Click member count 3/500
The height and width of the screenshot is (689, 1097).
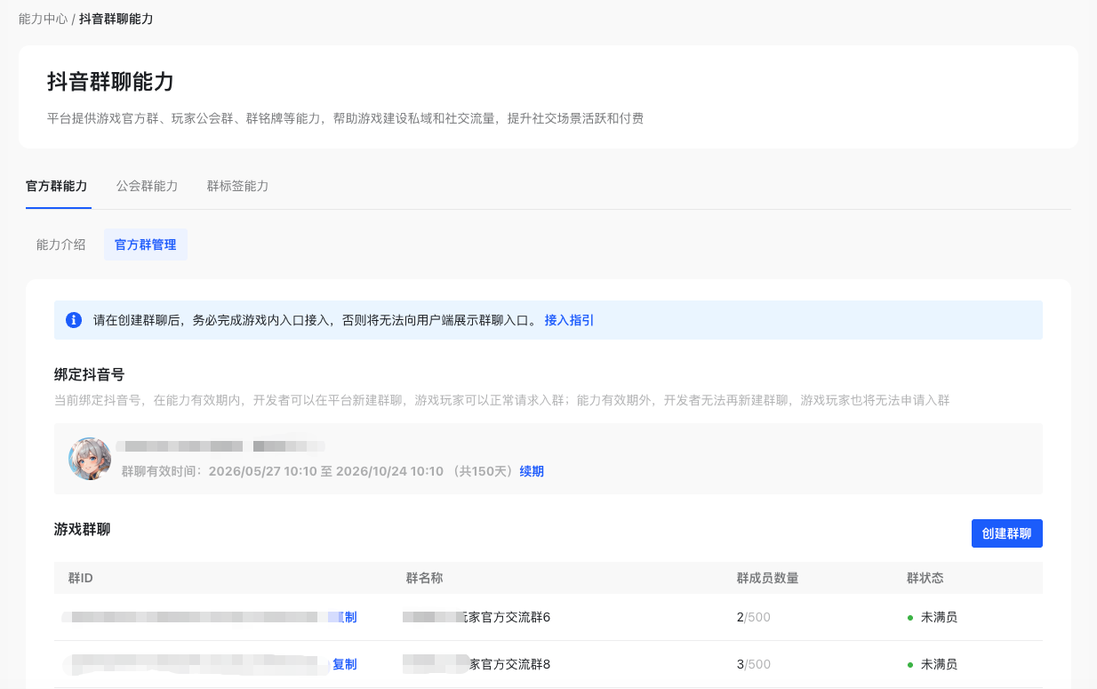(x=754, y=664)
